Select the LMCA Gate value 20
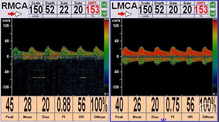Viewport: 219px width, 122px height. [x=187, y=10]
